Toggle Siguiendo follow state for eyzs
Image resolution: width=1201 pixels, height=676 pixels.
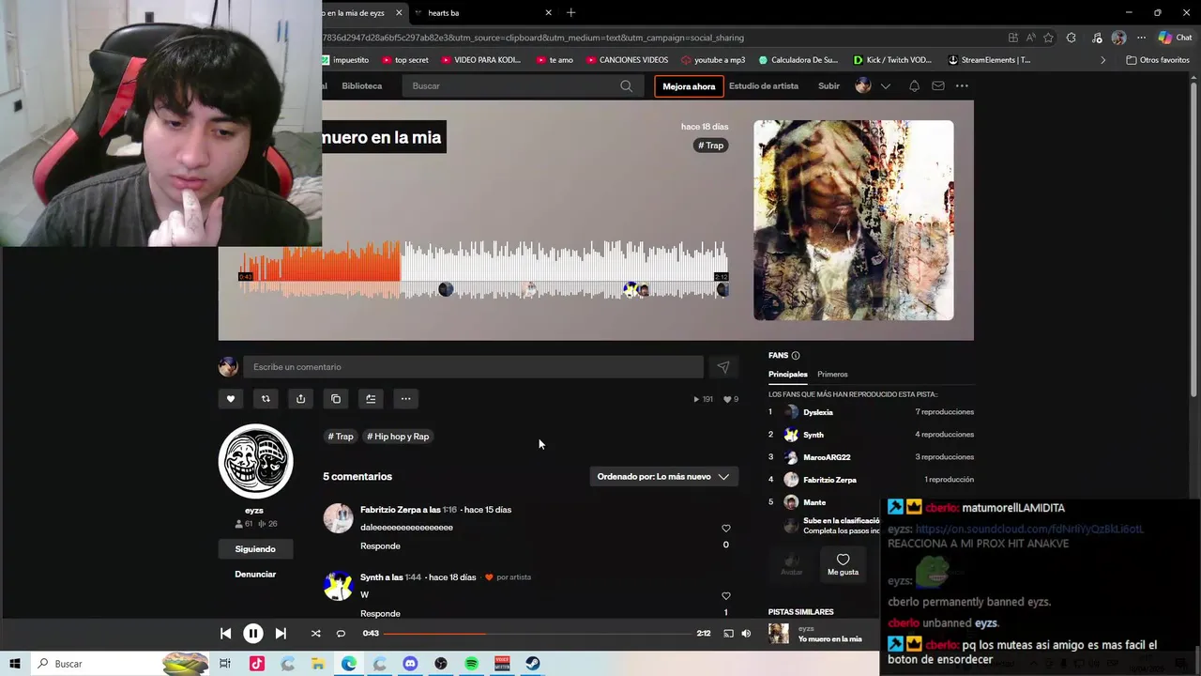tap(255, 548)
